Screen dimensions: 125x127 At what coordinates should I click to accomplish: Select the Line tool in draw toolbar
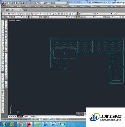3,21
